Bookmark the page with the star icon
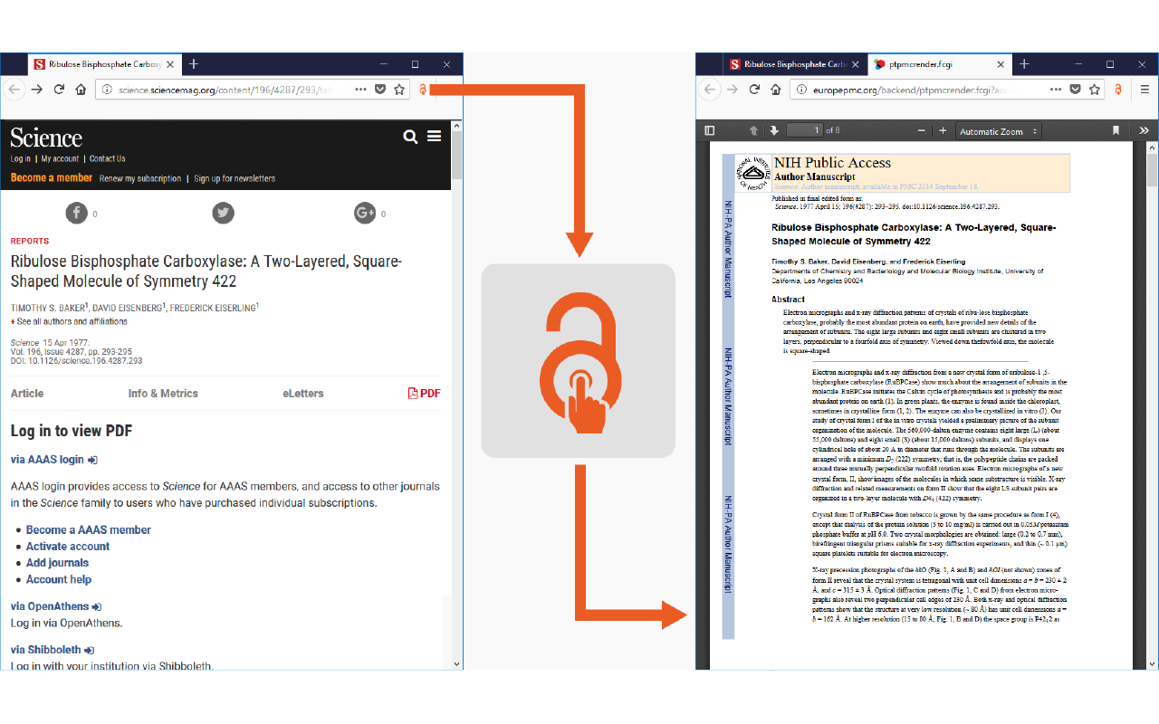The width and height of the screenshot is (1159, 724). coord(399,90)
